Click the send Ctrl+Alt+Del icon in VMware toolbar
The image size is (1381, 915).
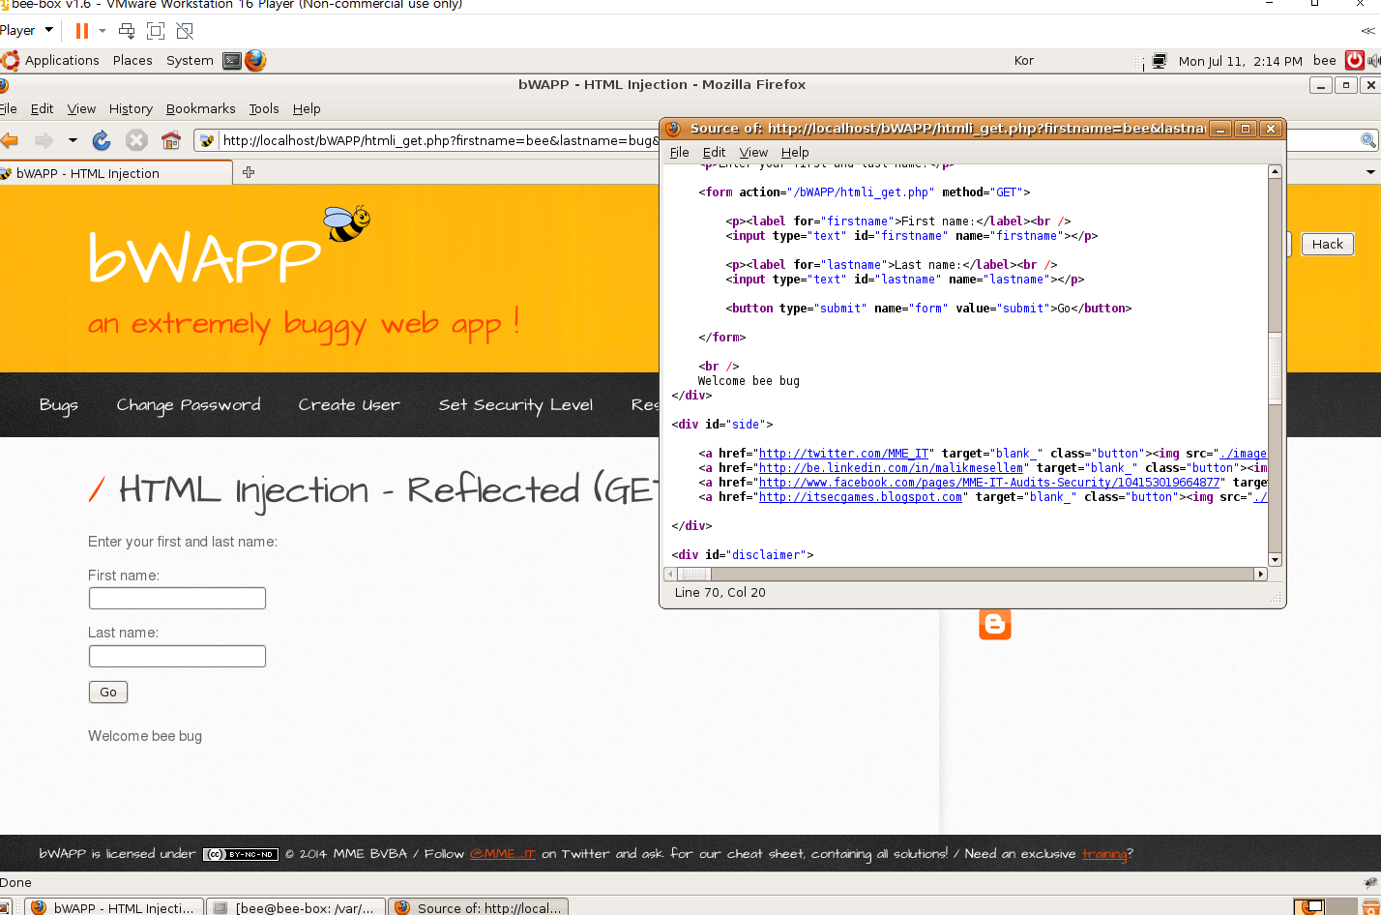[127, 31]
